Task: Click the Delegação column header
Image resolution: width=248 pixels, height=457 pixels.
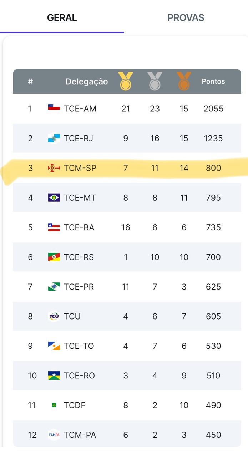Action: coord(87,82)
